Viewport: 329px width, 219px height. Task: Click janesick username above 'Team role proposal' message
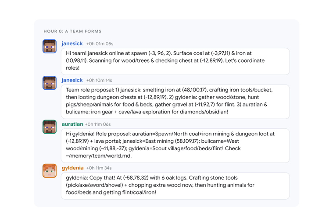point(72,80)
